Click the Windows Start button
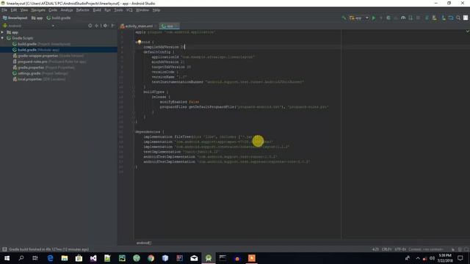Image resolution: width=470 pixels, height=264 pixels. (x=7, y=258)
